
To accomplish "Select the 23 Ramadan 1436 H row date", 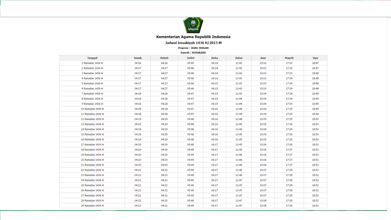I will pyautogui.click(x=92, y=175).
